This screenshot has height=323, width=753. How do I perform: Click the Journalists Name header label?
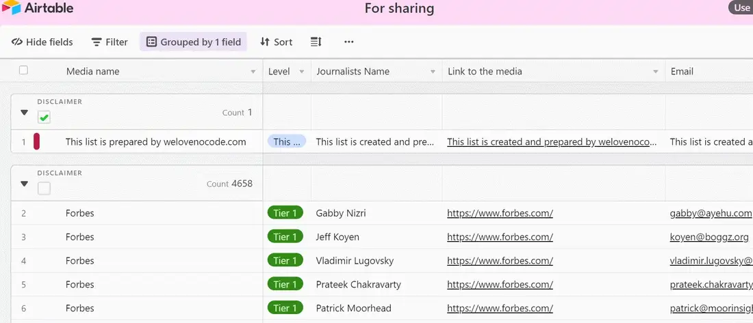353,72
